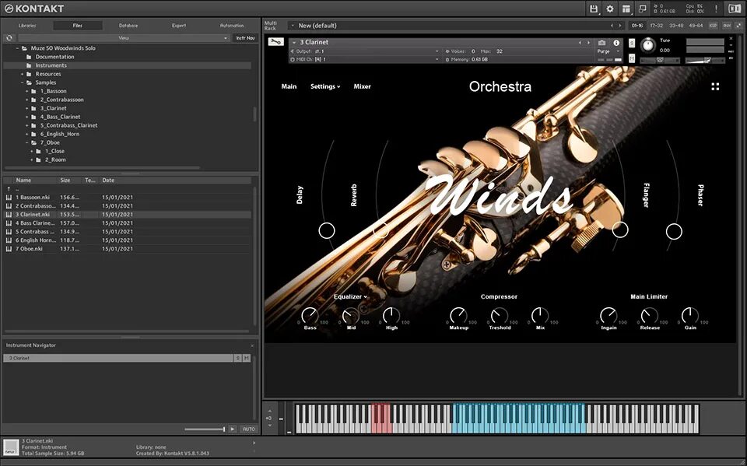
Task: Go to the previous multi rack preset arrow
Action: [x=612, y=26]
